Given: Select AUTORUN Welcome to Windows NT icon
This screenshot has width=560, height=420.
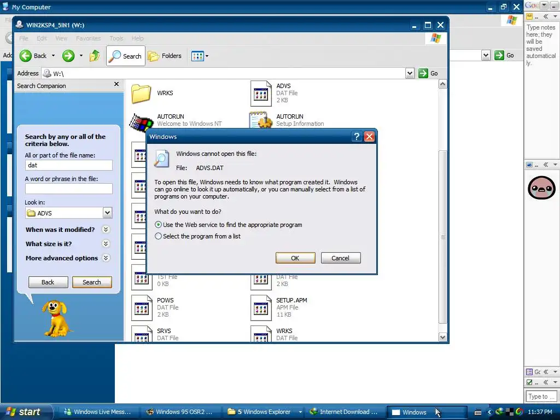Looking at the screenshot, I should point(141,122).
